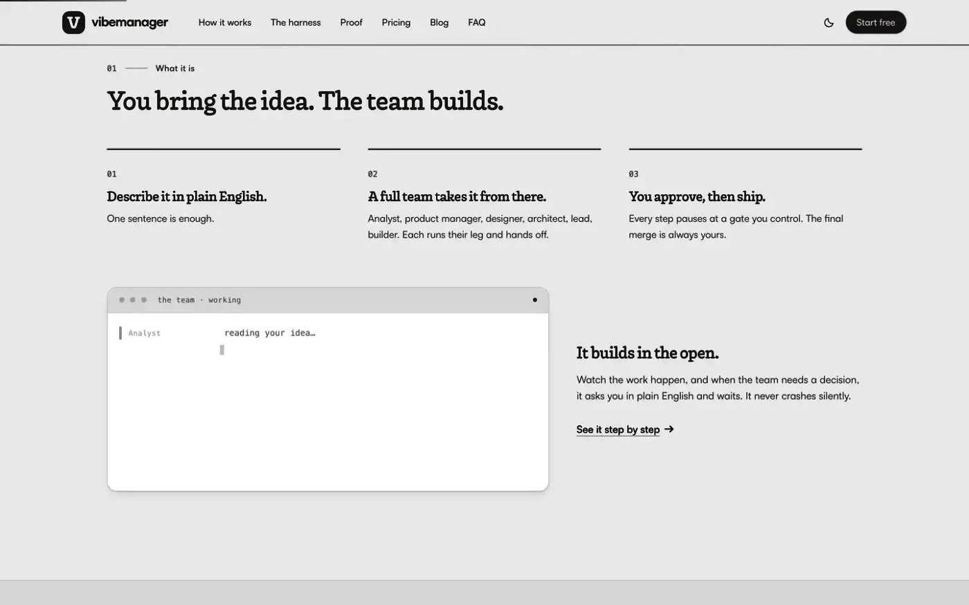Click the You approve, then ship heading

(697, 196)
